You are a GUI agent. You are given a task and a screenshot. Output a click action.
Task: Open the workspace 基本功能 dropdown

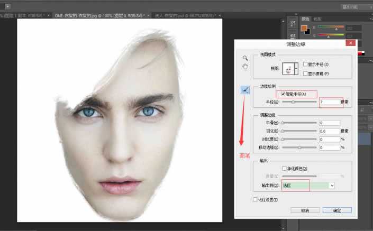(x=354, y=6)
